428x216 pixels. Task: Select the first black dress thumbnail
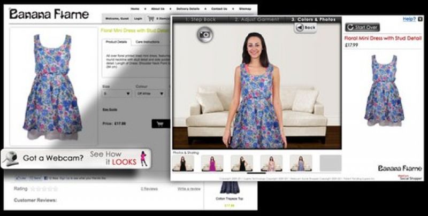coord(183,163)
